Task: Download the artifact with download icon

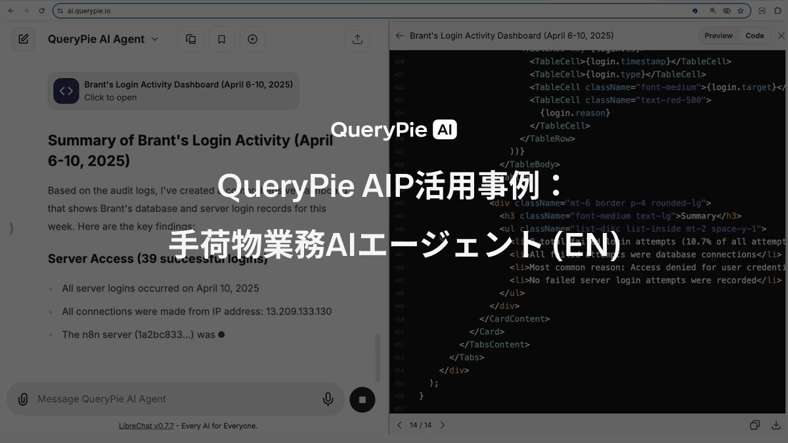Action: 776,425
